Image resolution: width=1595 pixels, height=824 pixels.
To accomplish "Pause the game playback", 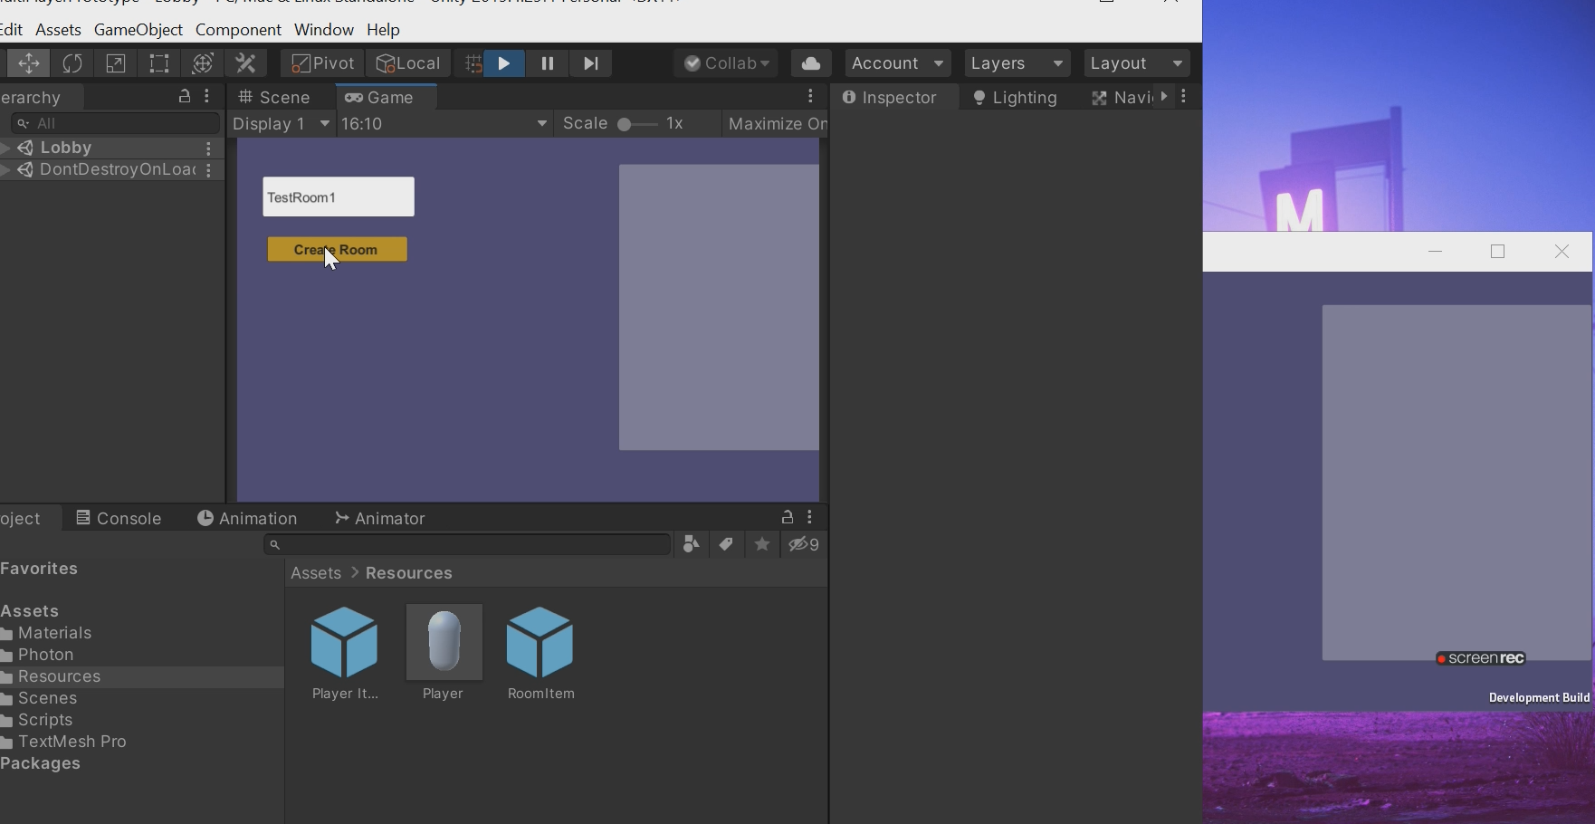I will [548, 63].
